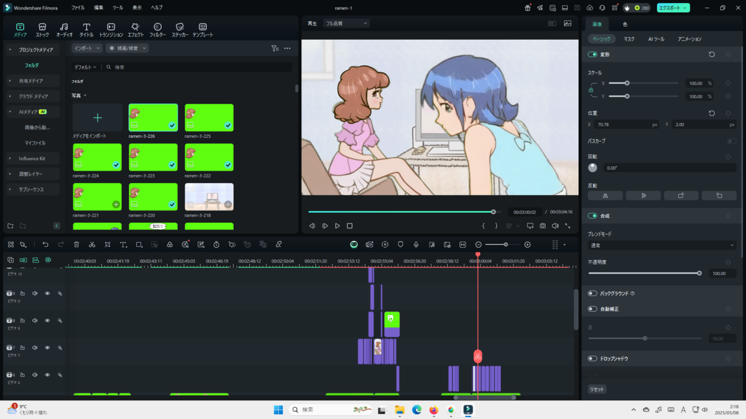Toggle the パスカーブ switch
Image resolution: width=746 pixels, height=419 pixels.
click(732, 141)
